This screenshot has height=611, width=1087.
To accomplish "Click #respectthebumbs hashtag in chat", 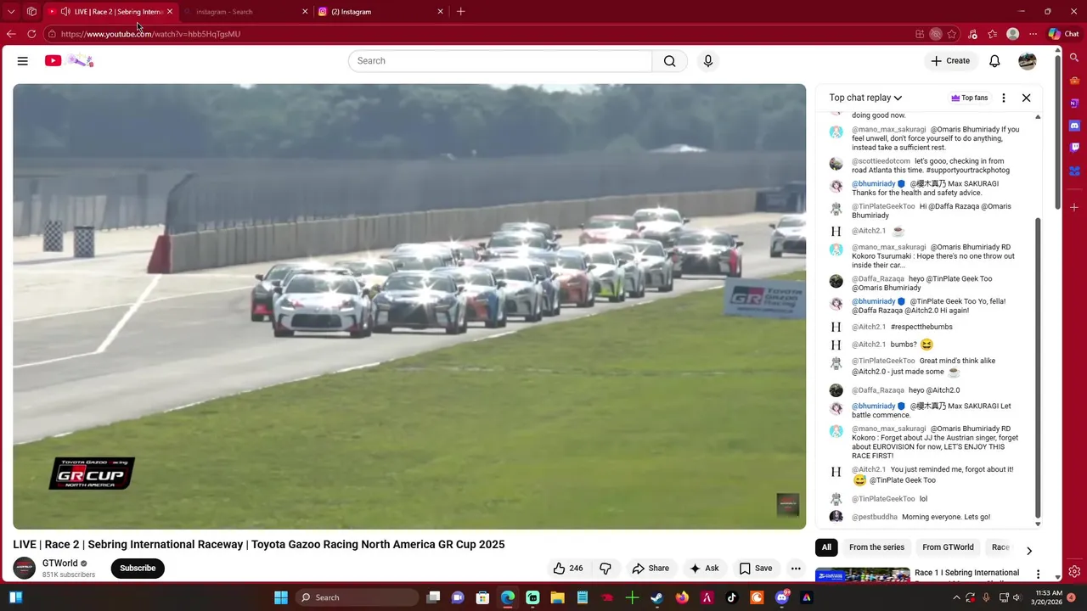I will pyautogui.click(x=921, y=327).
